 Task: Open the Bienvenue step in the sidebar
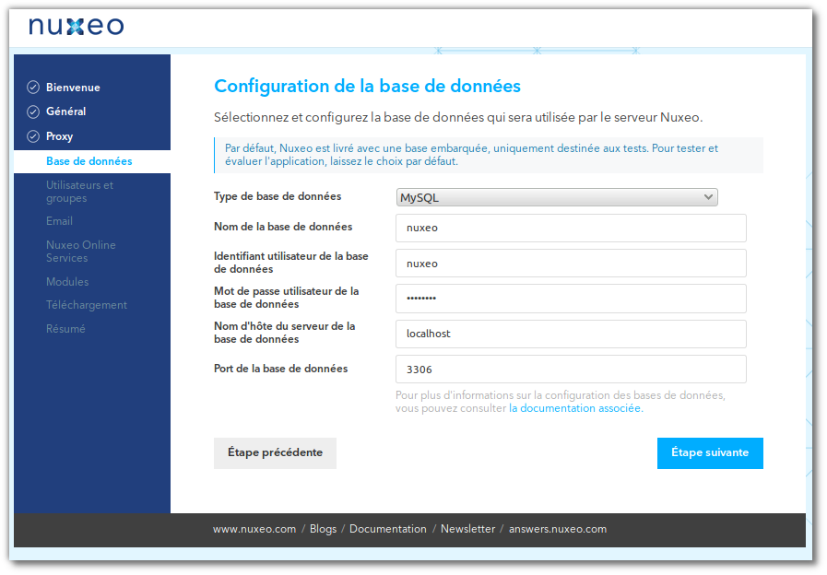73,87
